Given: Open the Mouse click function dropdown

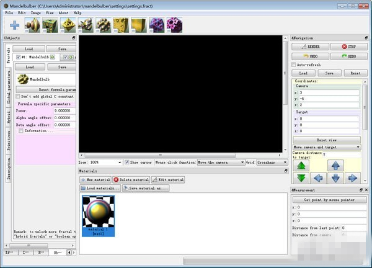Looking at the screenshot, I should pos(221,162).
